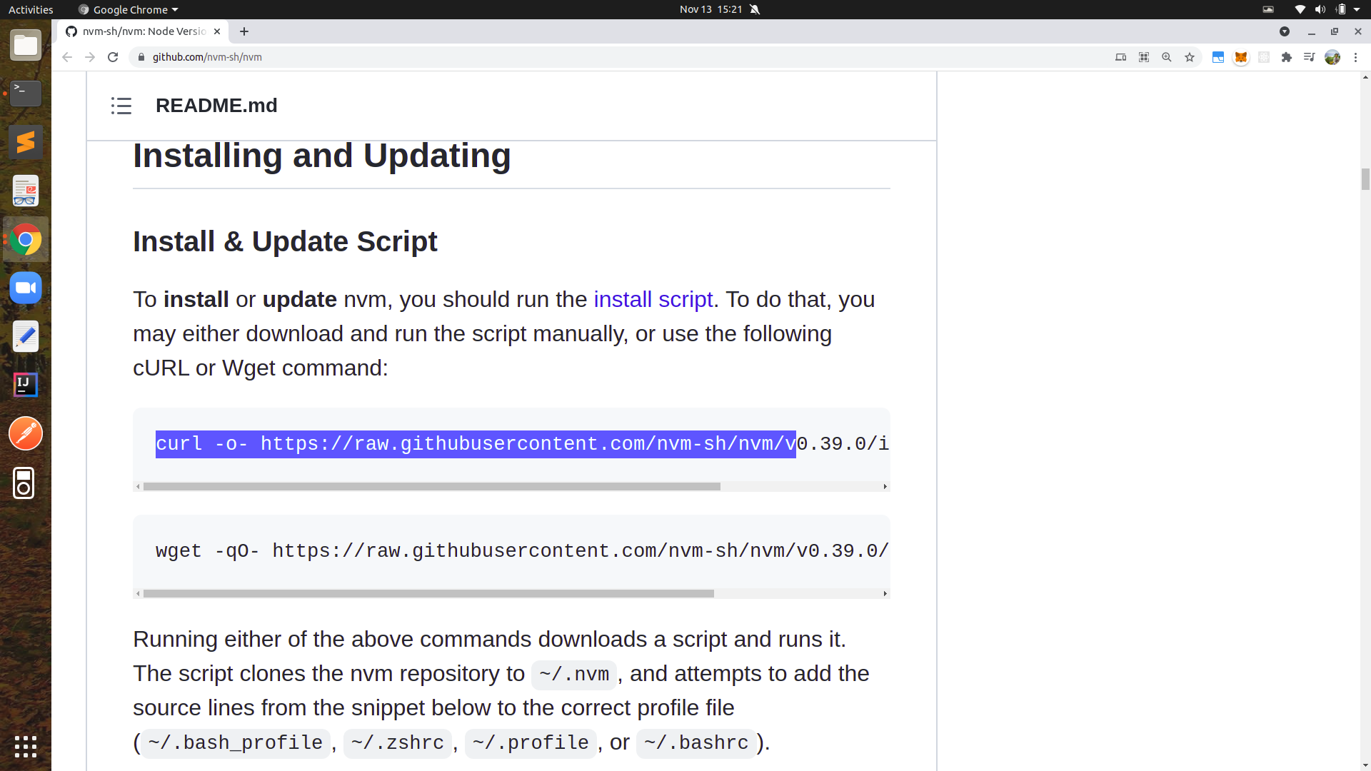Screen dimensions: 1371x771
Task: Bookmark this page with the star icon
Action: (1190, 57)
